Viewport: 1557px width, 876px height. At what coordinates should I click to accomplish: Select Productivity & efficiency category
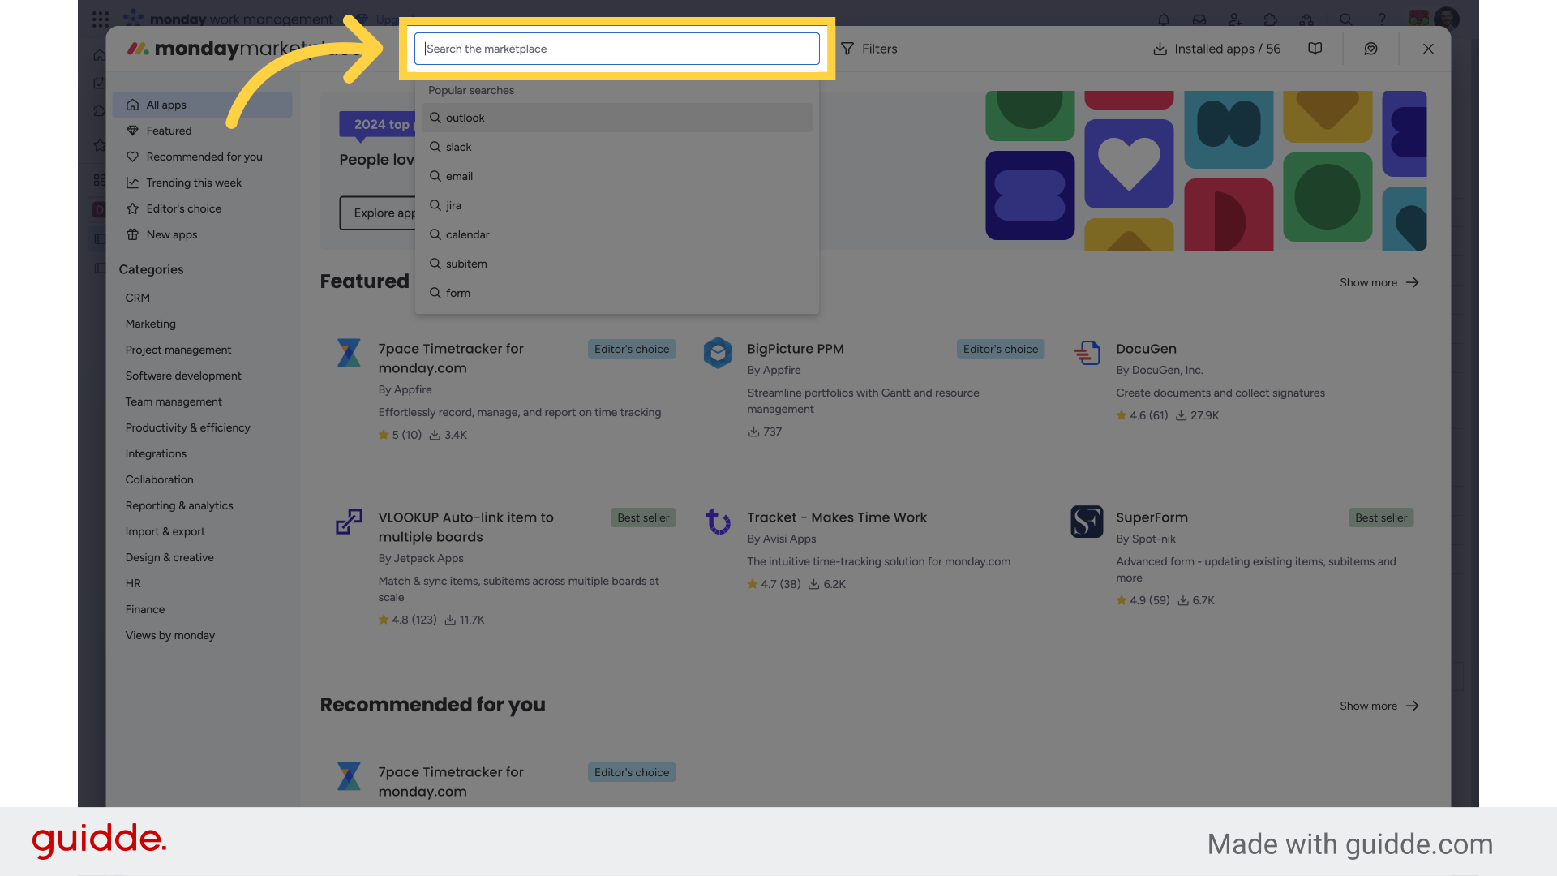point(188,427)
